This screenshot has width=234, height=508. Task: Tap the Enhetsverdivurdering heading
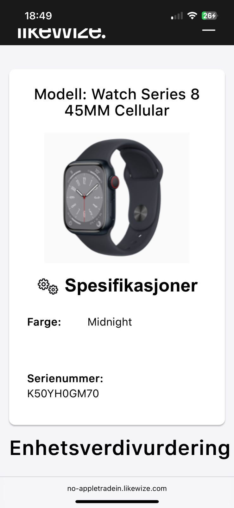coord(120,448)
